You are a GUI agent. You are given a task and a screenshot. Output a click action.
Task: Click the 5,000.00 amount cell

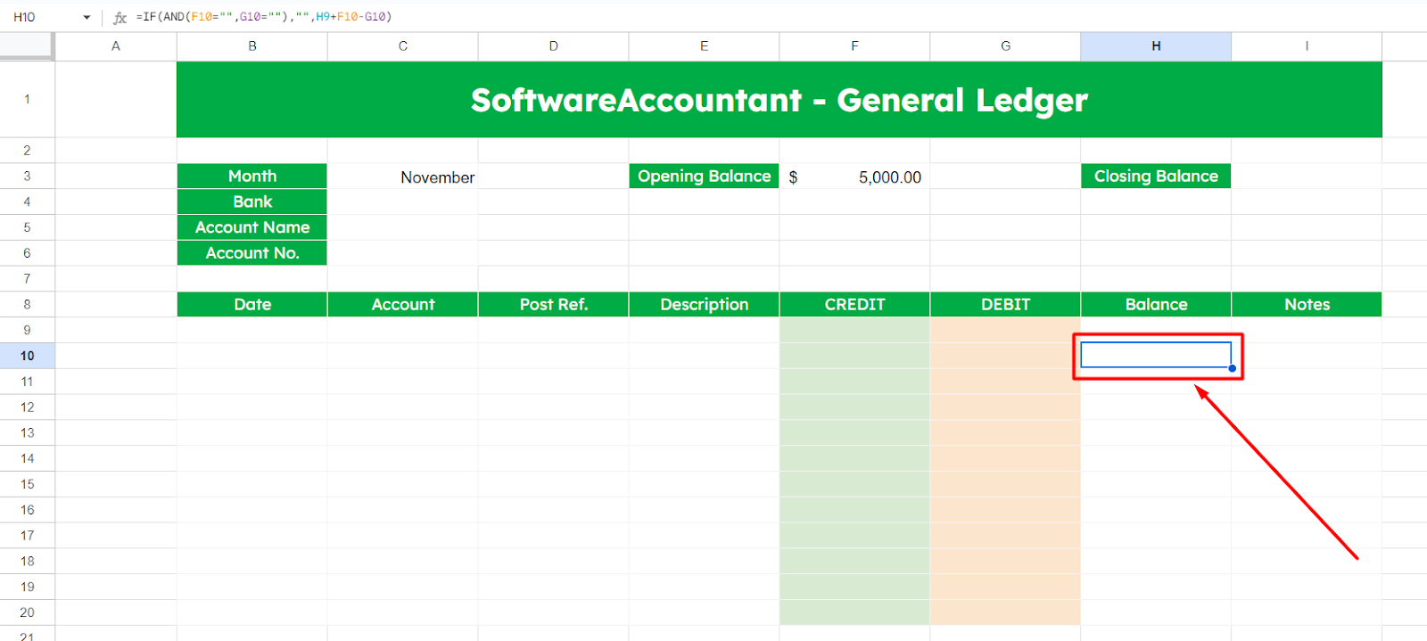pos(855,177)
